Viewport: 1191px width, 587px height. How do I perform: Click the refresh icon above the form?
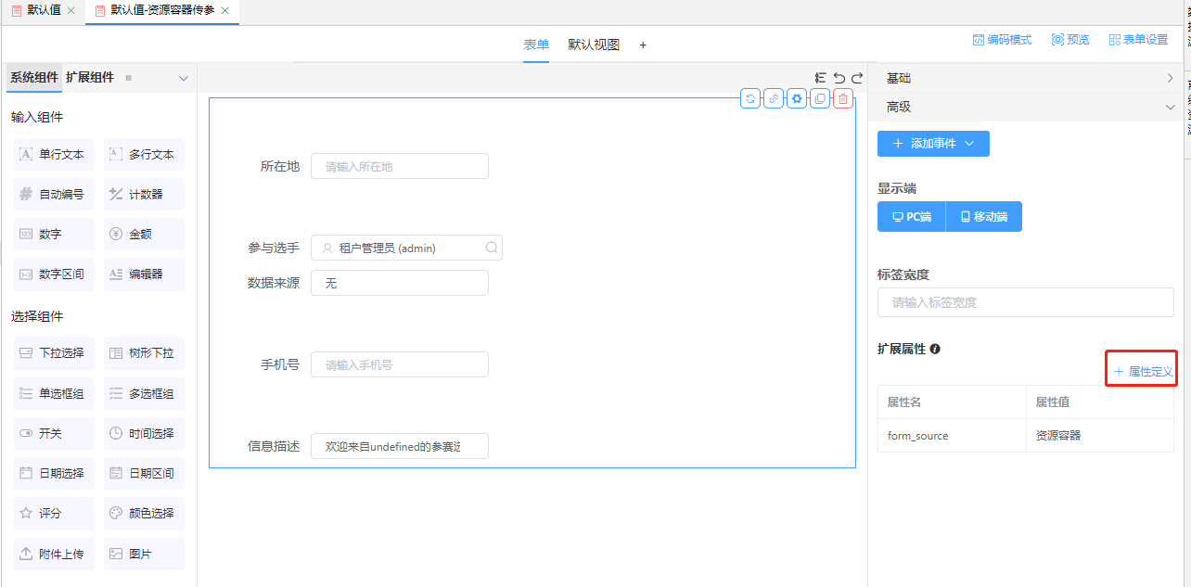(750, 98)
